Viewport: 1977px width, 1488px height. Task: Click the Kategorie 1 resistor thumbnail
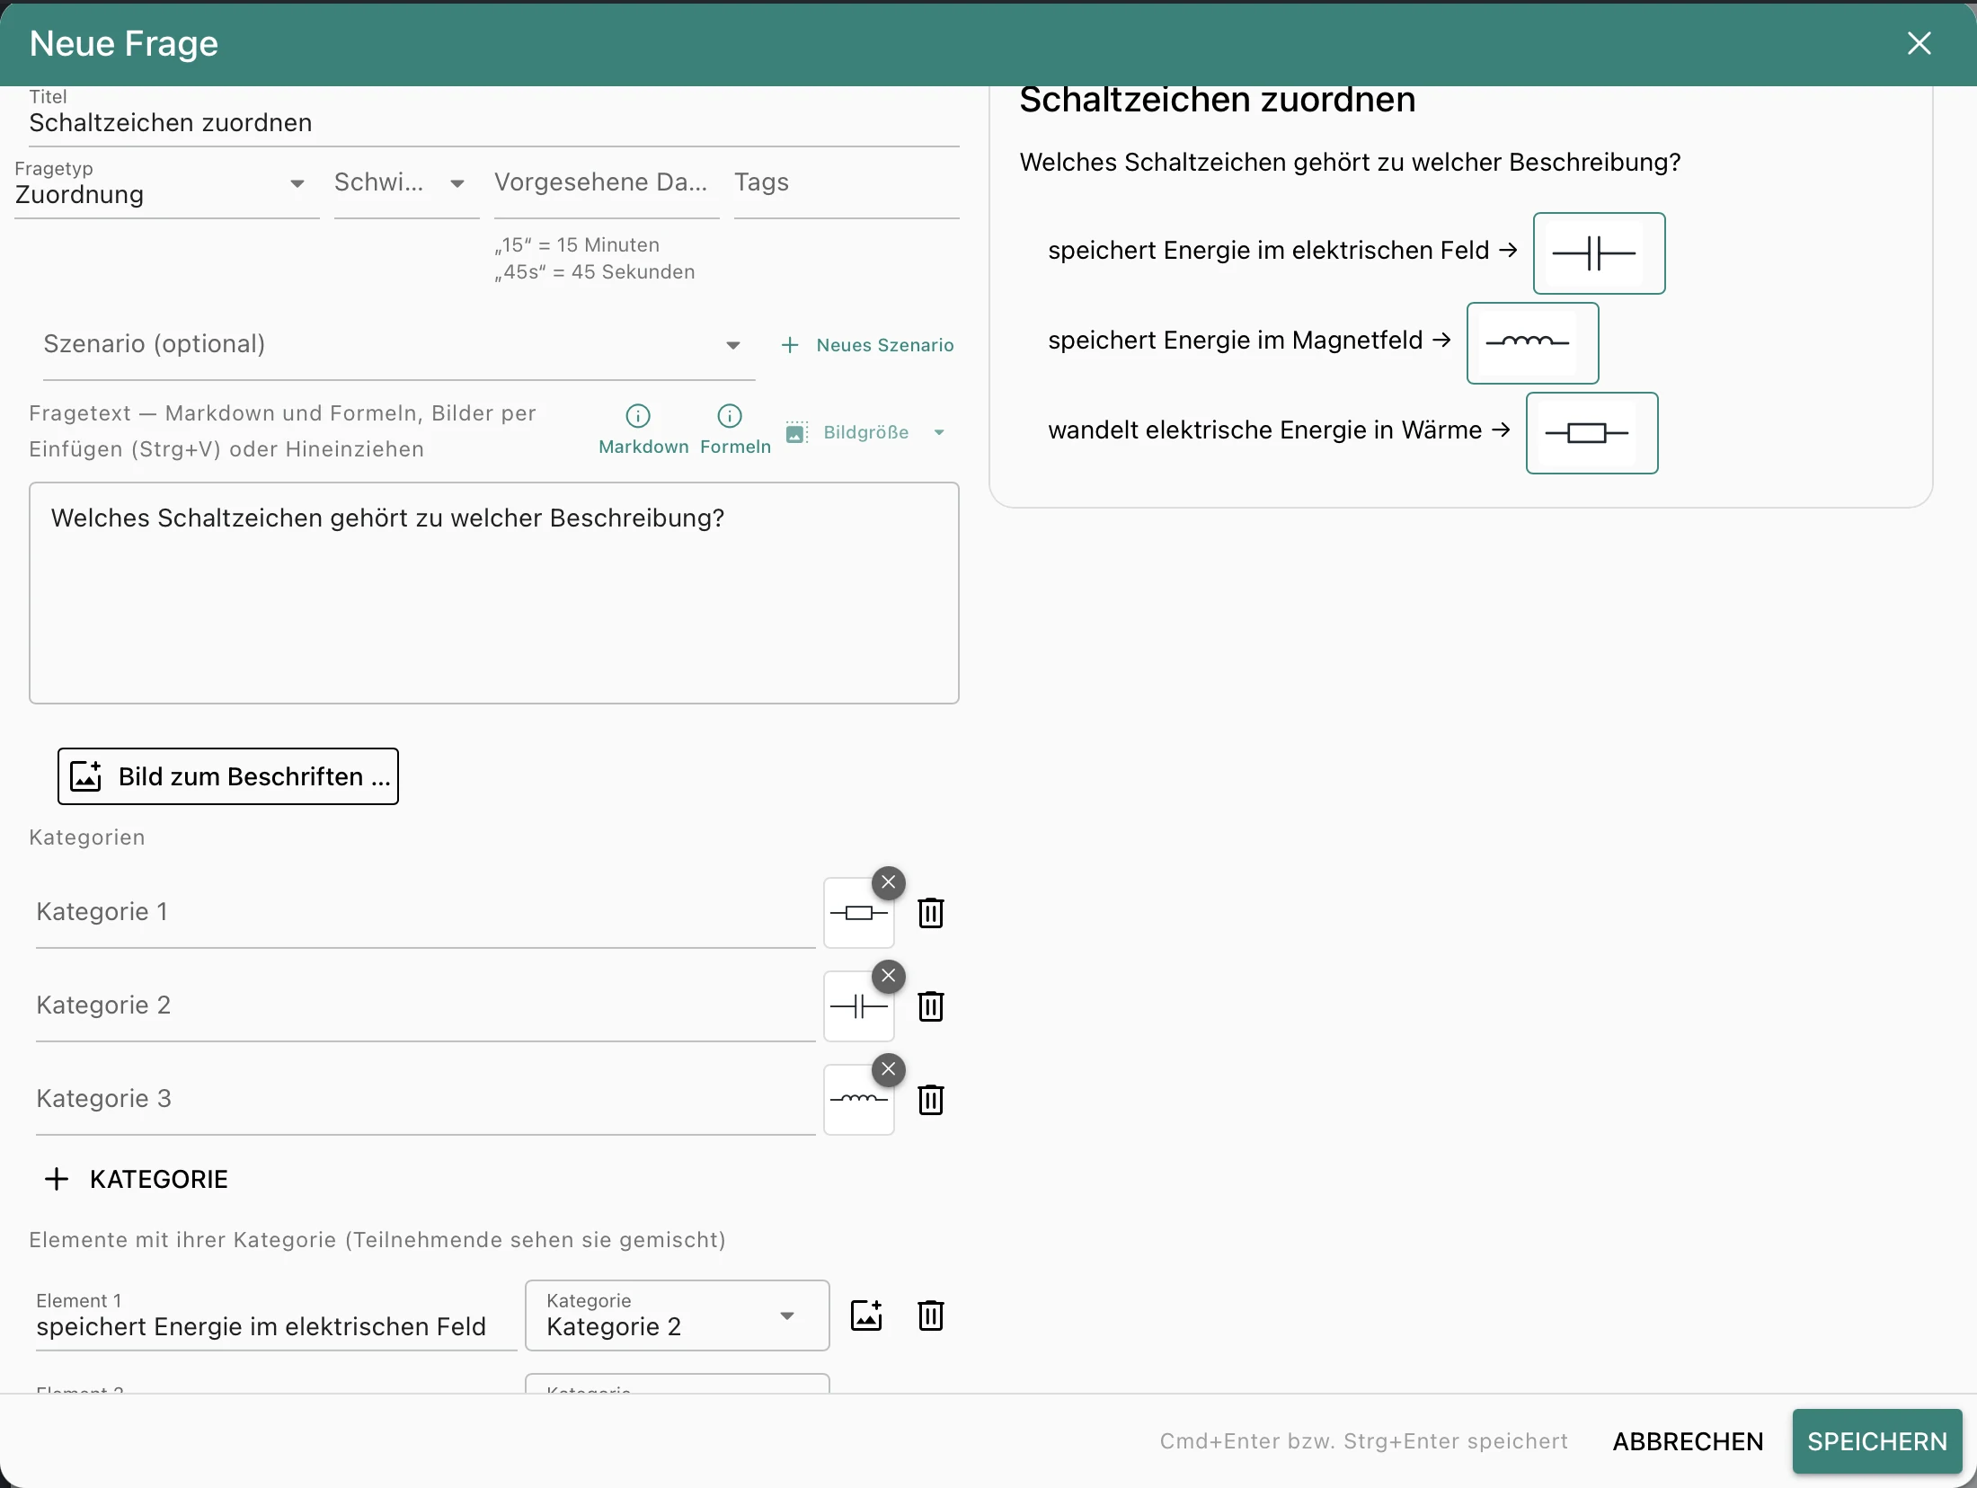click(858, 913)
